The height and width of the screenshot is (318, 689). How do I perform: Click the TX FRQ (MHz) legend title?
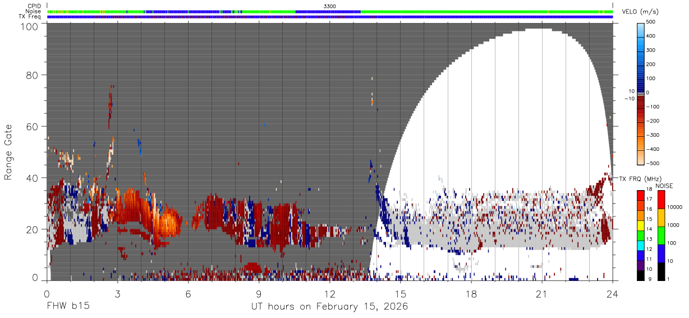(641, 178)
